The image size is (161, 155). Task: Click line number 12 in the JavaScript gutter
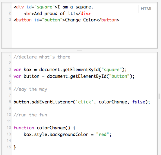[9, 128]
